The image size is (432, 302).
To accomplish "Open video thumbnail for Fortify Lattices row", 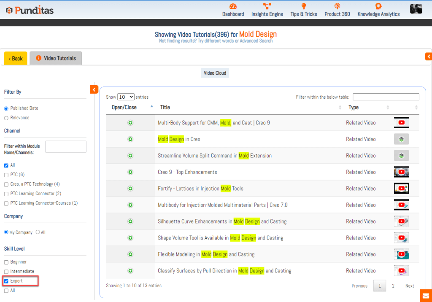I will [401, 189].
